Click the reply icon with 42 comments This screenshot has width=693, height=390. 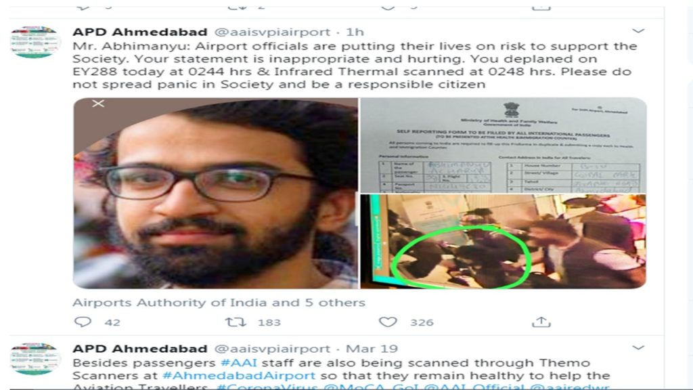(x=83, y=322)
